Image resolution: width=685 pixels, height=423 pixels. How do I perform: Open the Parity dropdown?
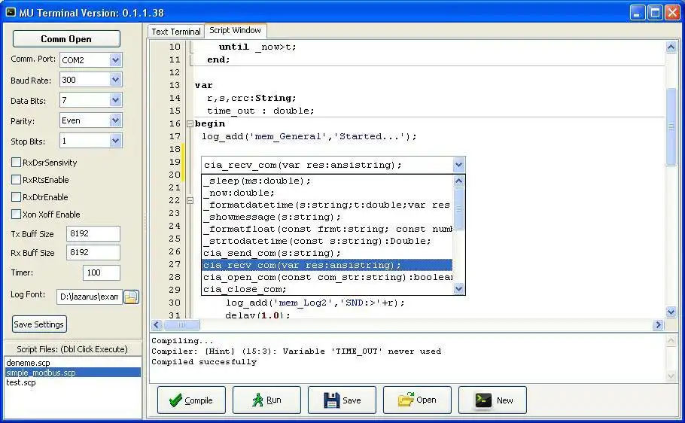click(x=115, y=120)
